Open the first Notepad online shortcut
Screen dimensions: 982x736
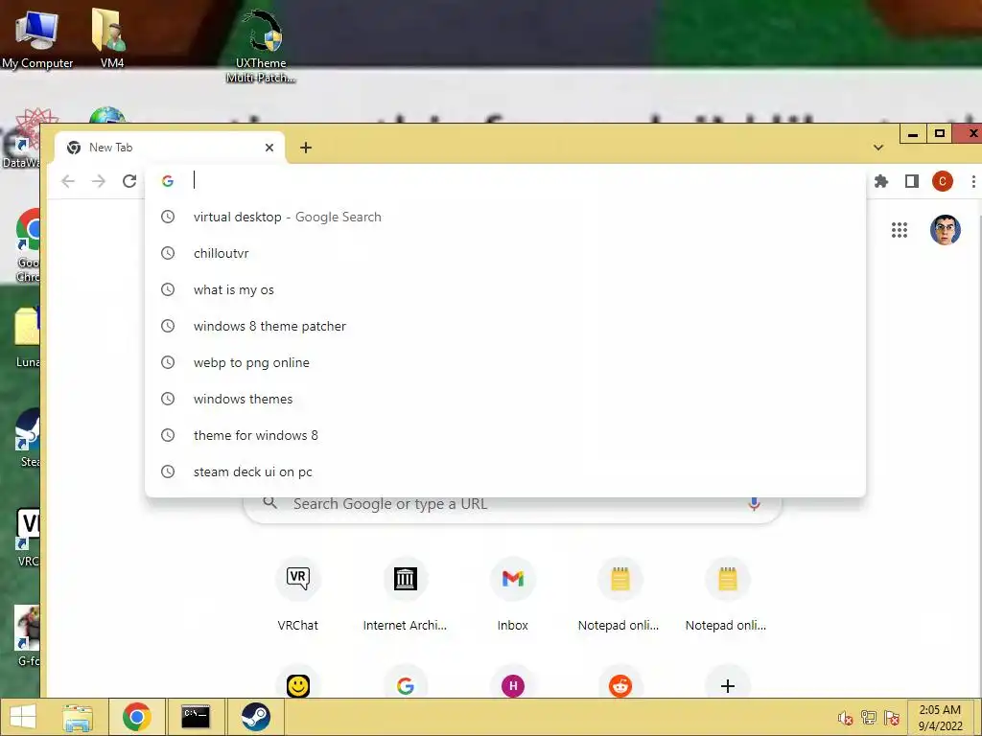coord(620,594)
